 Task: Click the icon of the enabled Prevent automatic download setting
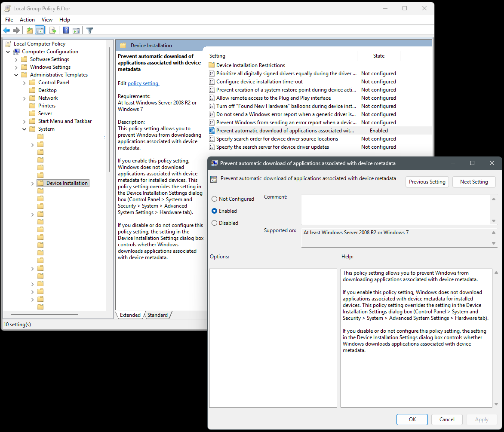click(x=212, y=130)
